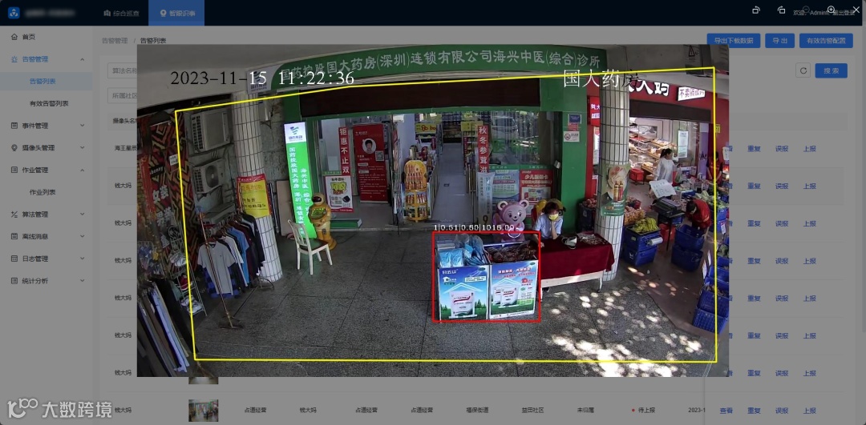Click the 导出 button
Viewport: 866px width, 425px height.
click(x=779, y=40)
